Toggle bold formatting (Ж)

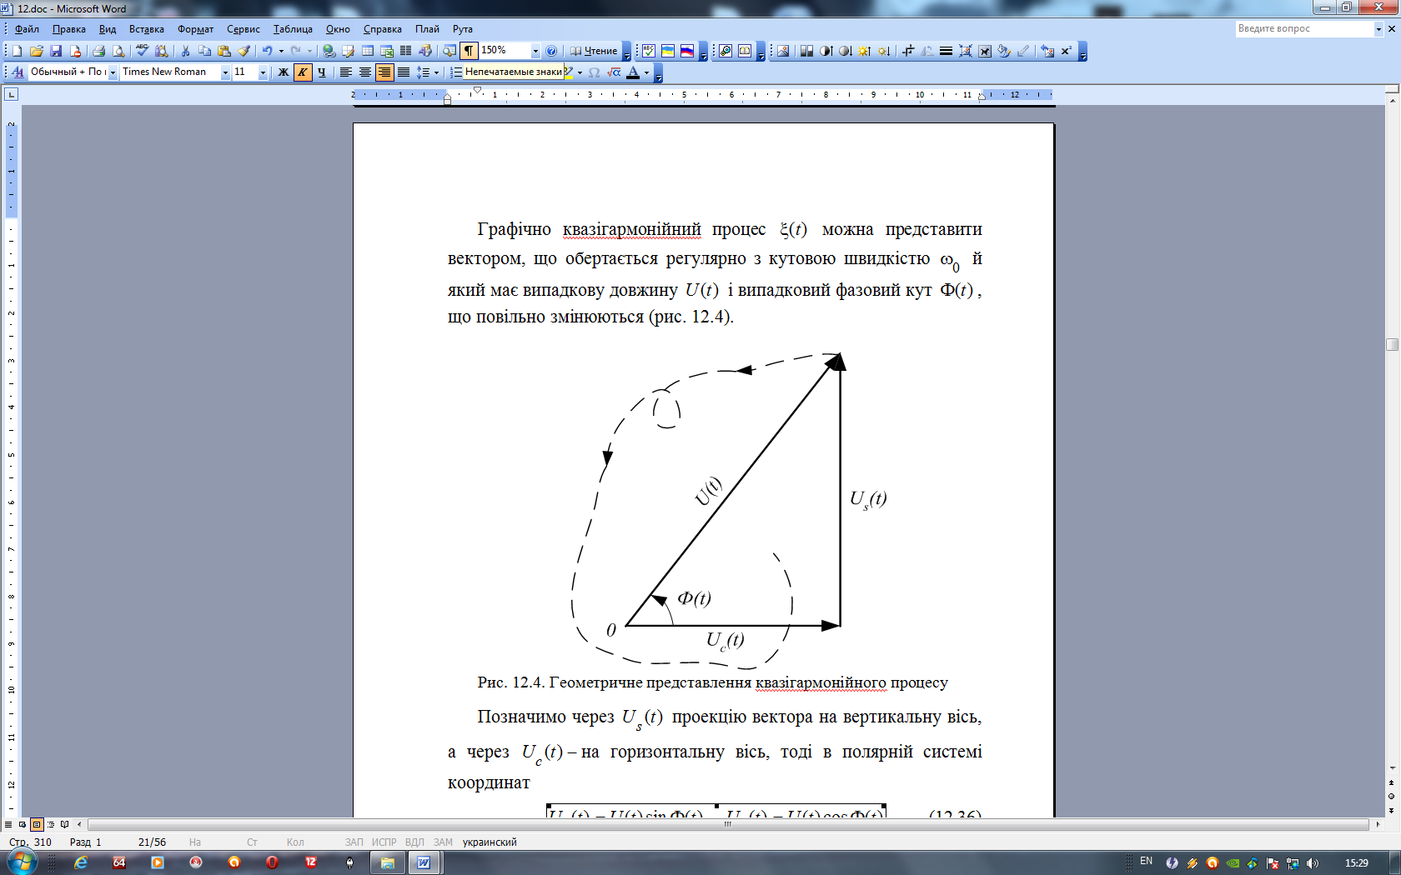point(283,72)
